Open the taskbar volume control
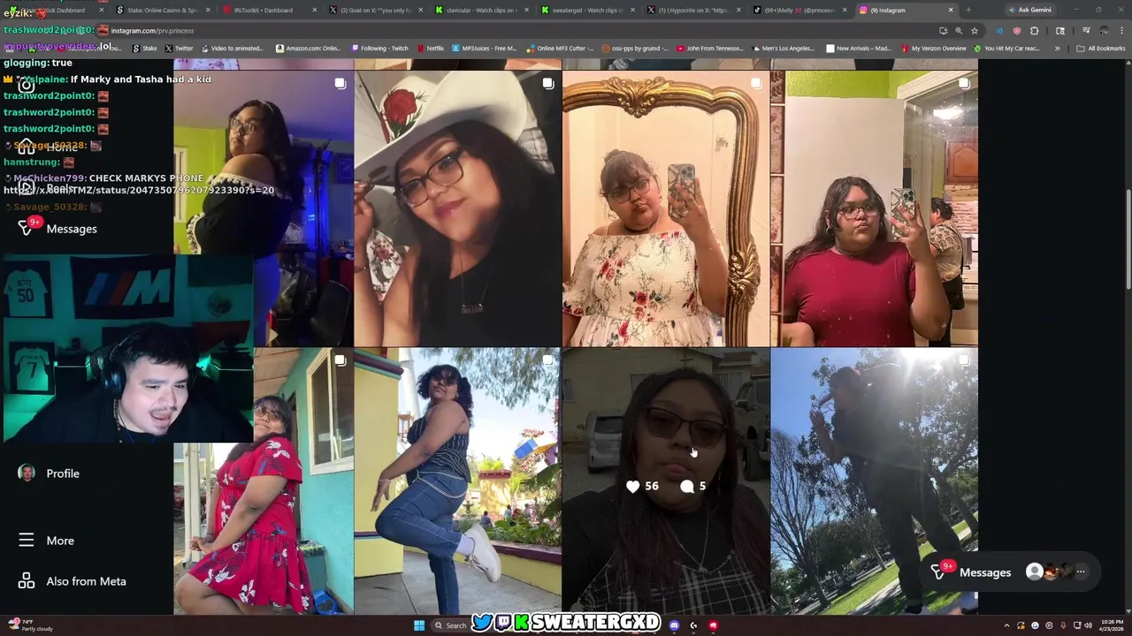This screenshot has height=636, width=1132. 1088,625
